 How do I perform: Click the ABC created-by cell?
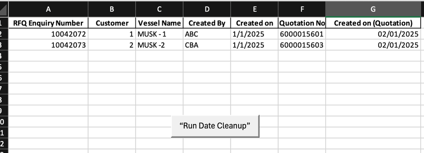[x=207, y=34]
